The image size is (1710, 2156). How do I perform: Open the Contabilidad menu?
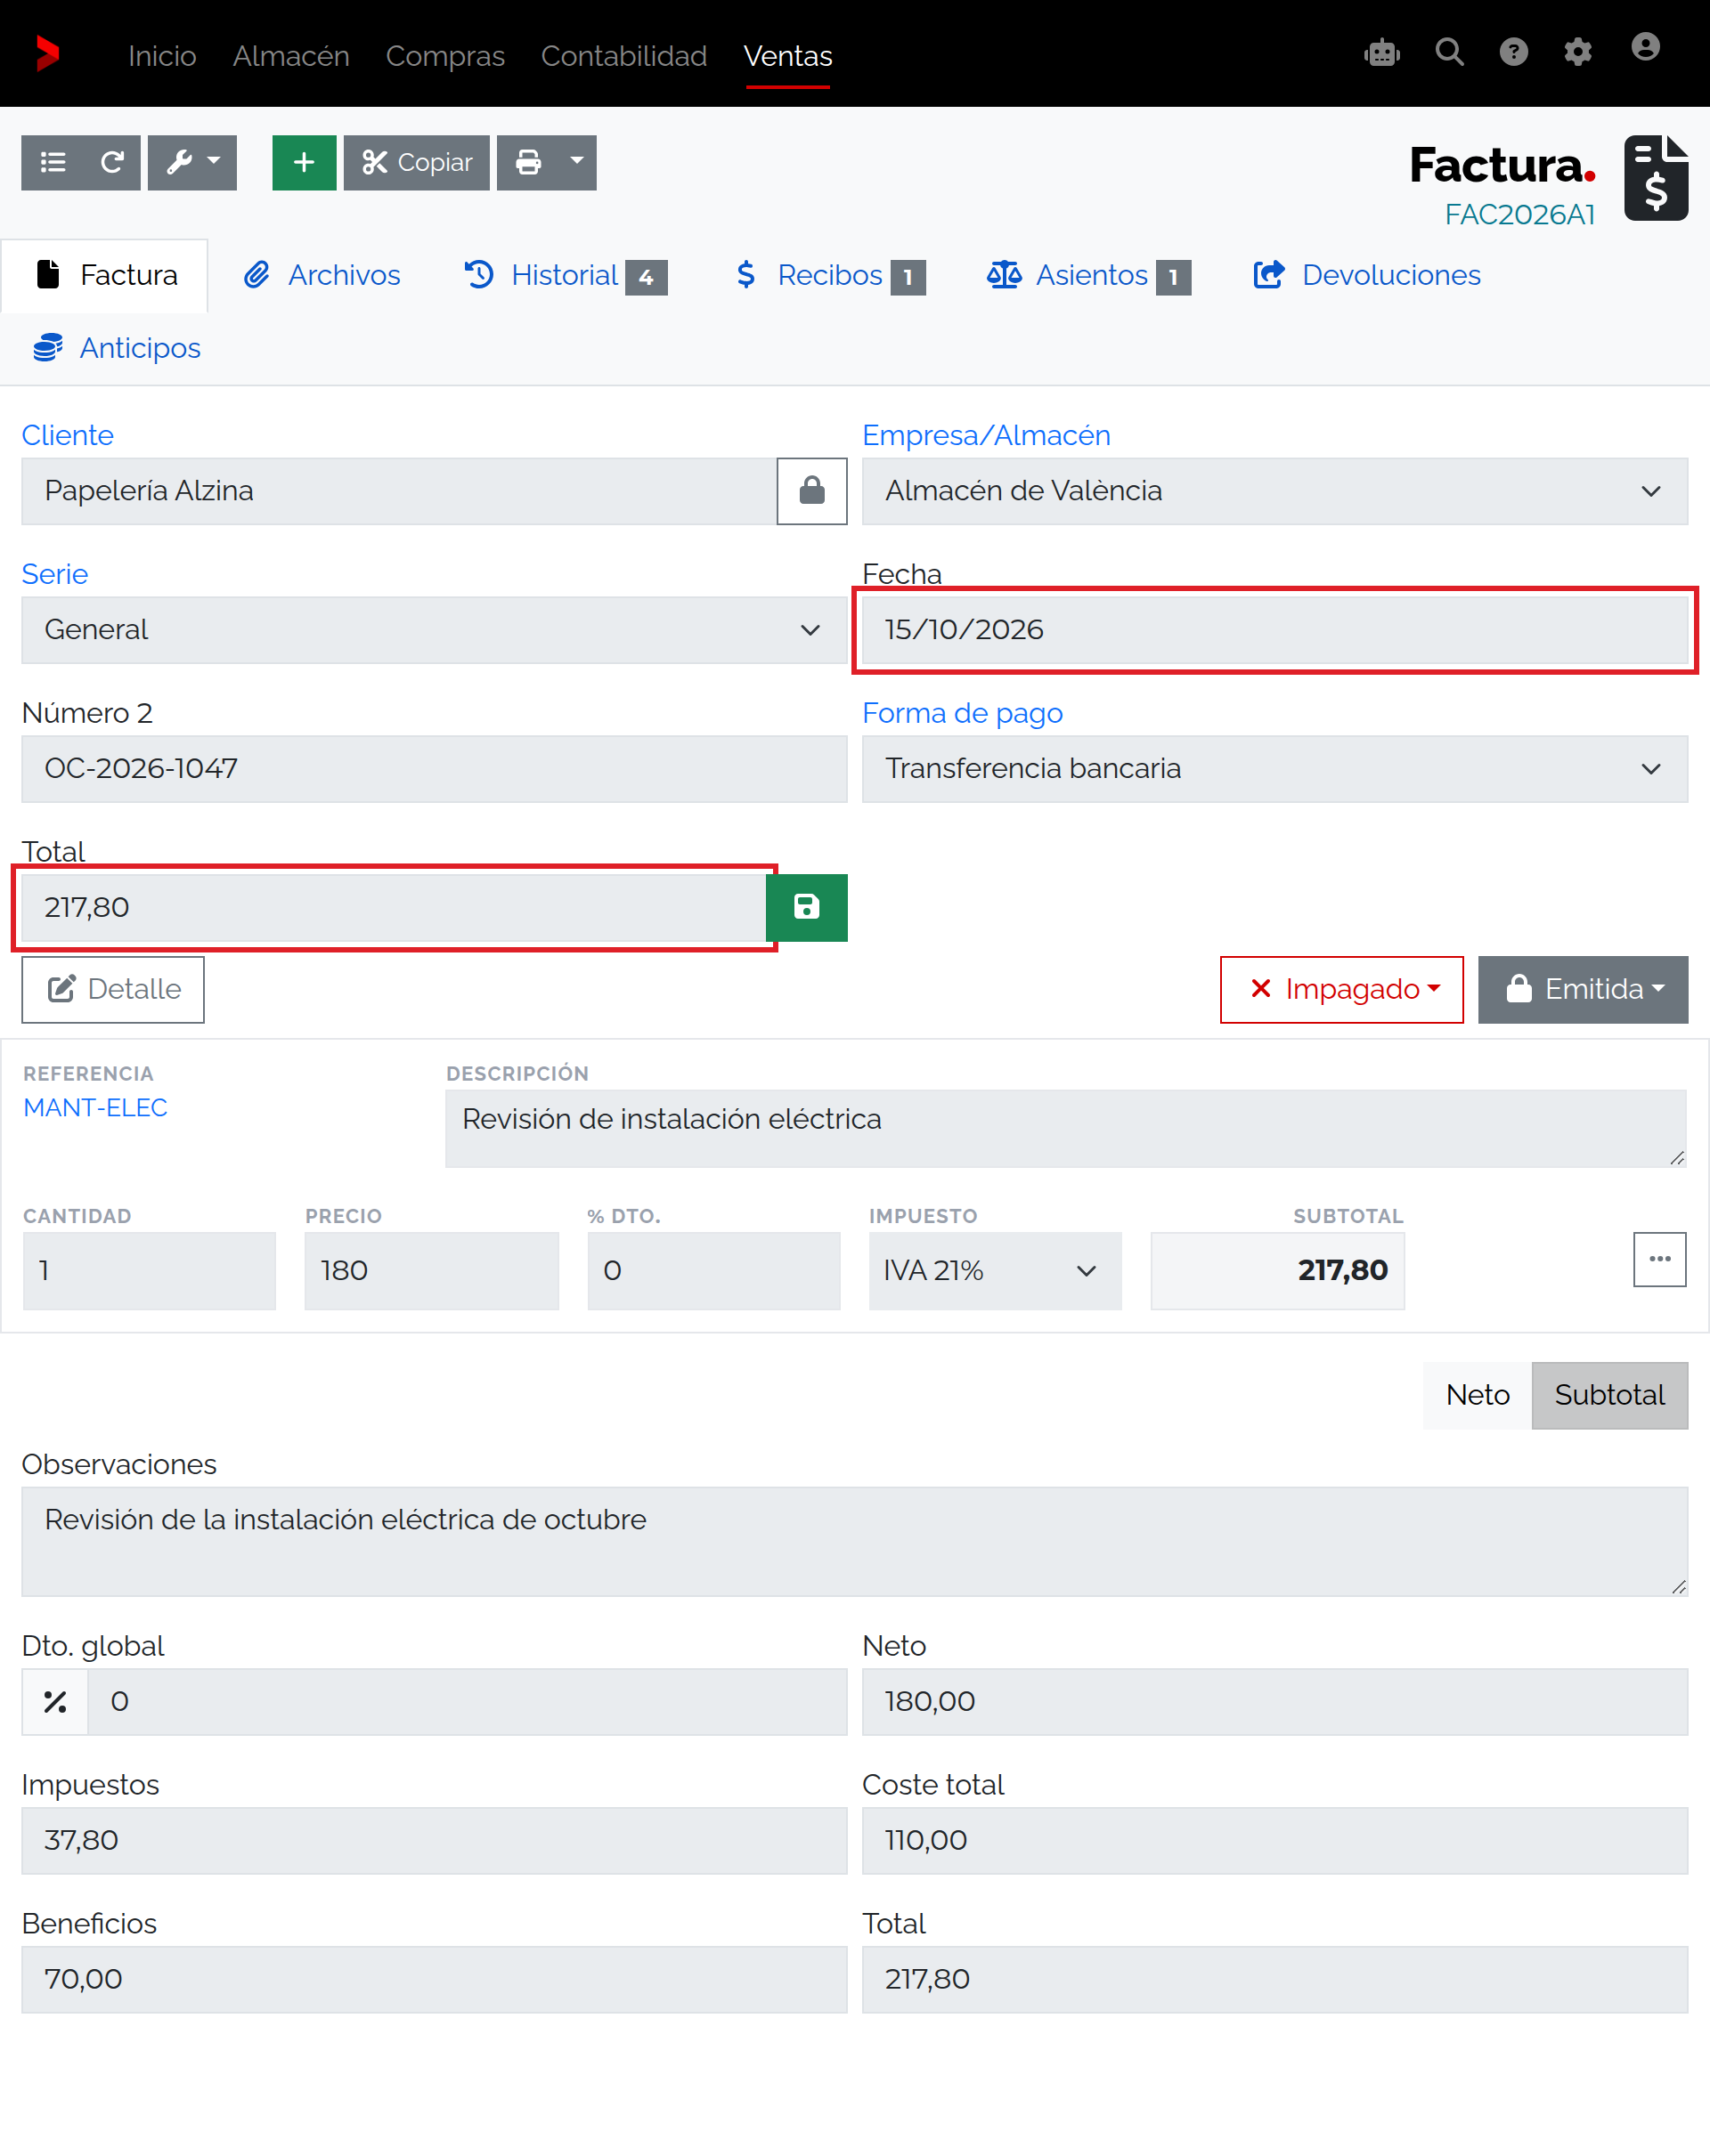(623, 55)
